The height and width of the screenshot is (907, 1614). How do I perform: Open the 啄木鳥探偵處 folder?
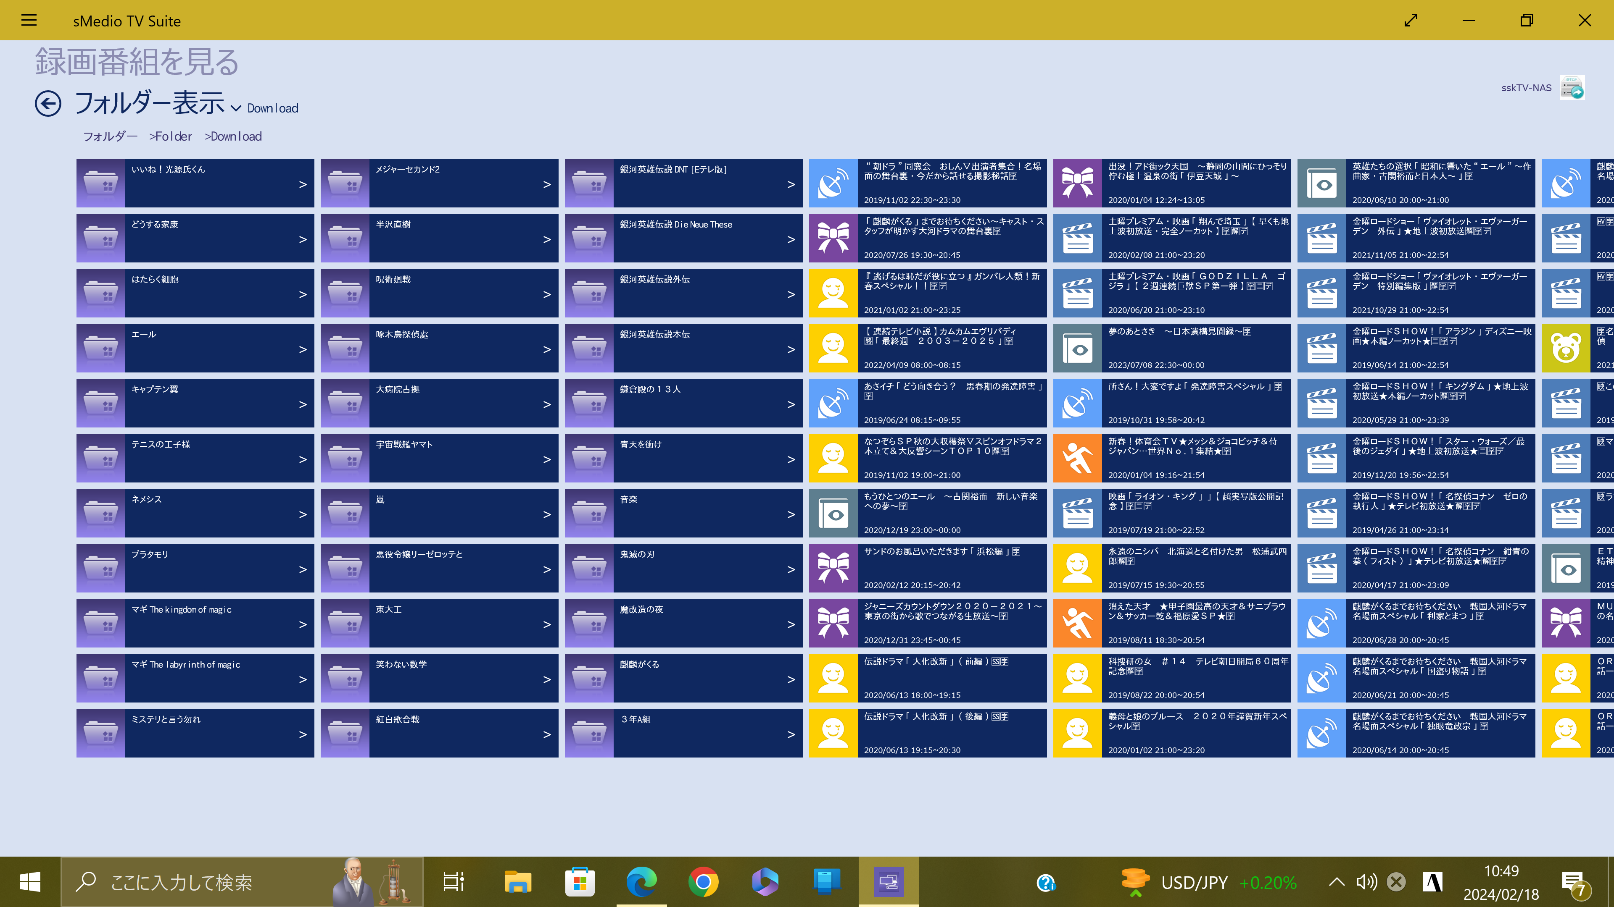(x=439, y=348)
